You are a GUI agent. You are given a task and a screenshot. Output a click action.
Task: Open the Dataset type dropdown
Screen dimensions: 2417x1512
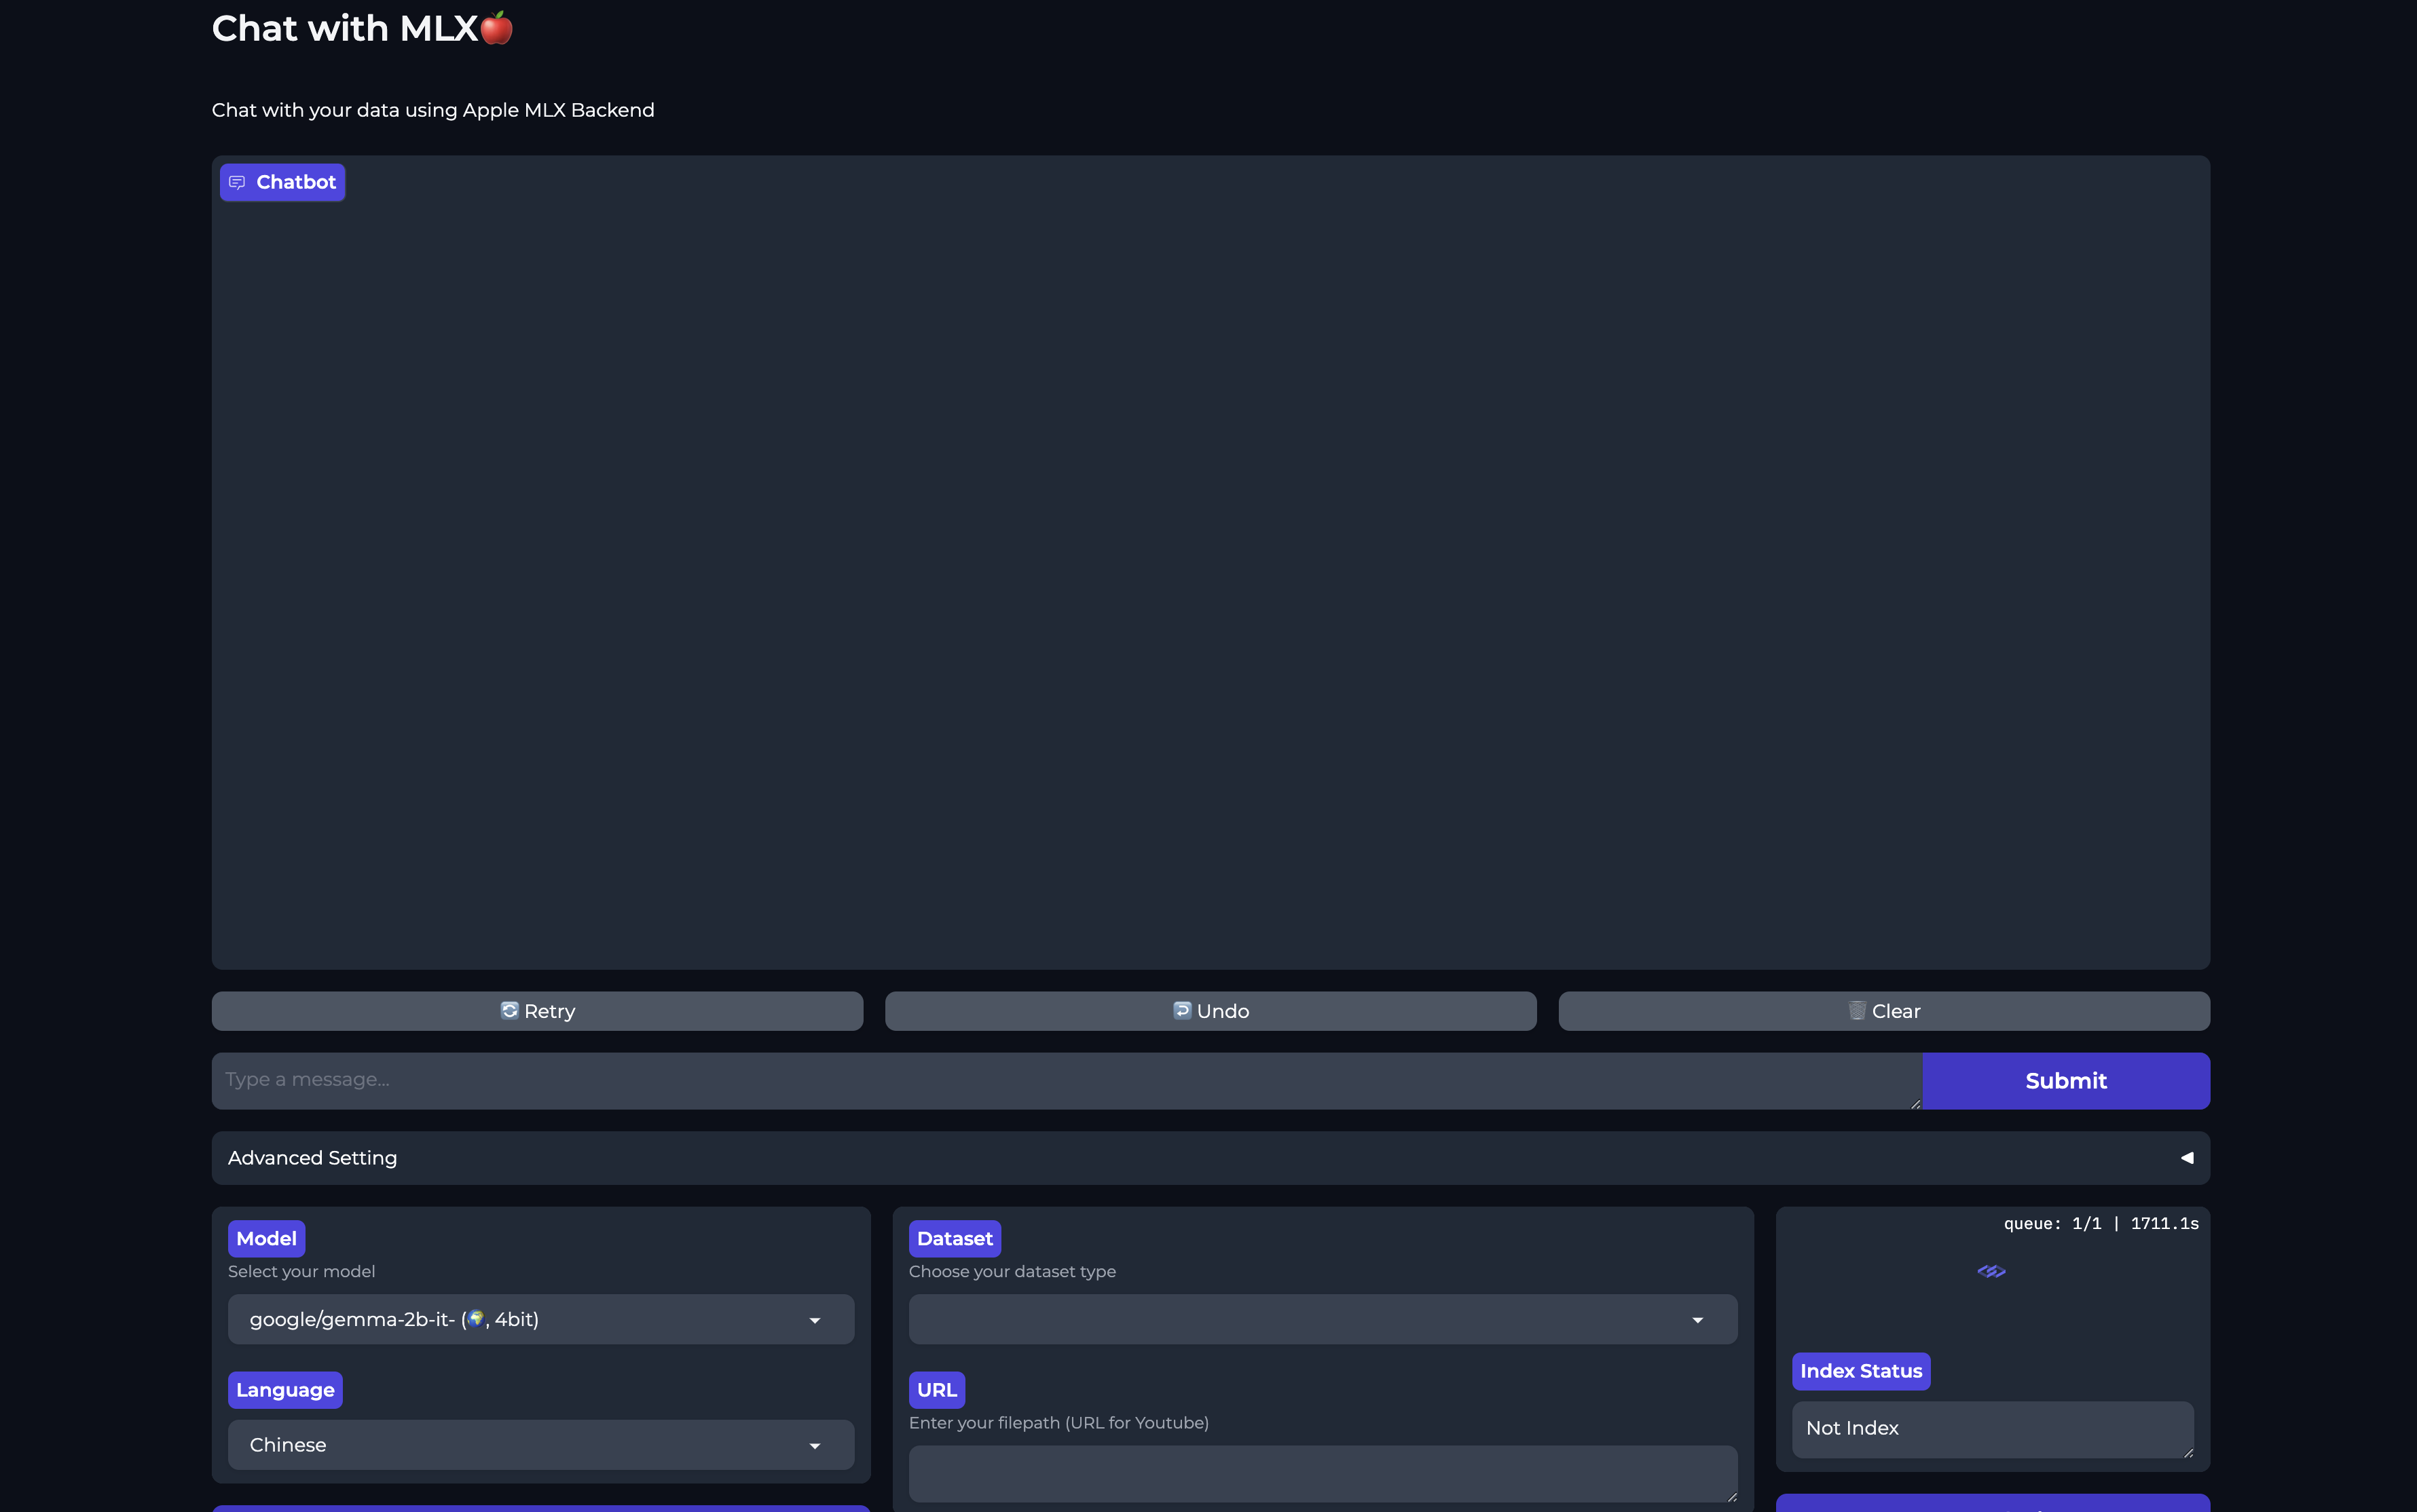(x=1323, y=1320)
